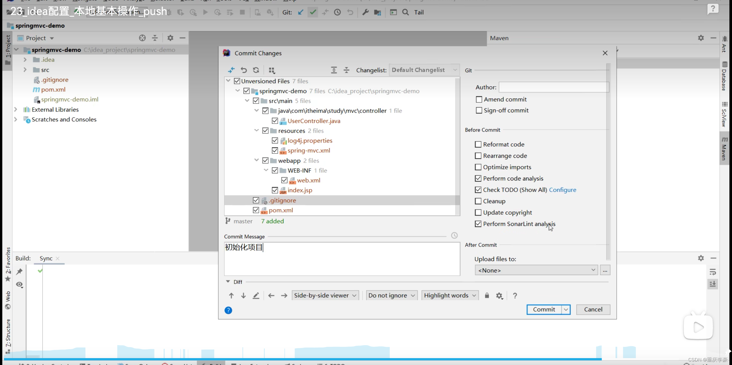Click the diff side-by-side viewer icon
Image resolution: width=732 pixels, height=365 pixels.
[324, 295]
